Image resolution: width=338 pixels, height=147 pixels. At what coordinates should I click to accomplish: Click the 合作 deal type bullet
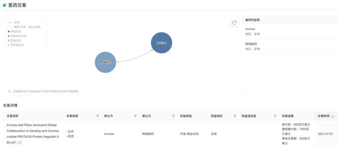click(70, 131)
